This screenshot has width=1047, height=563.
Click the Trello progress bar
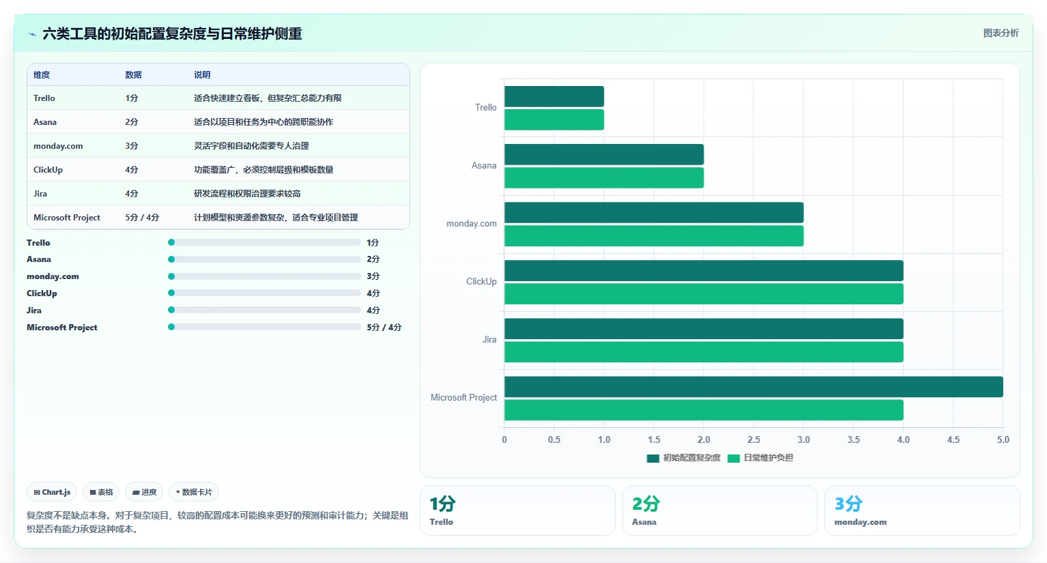click(x=264, y=242)
